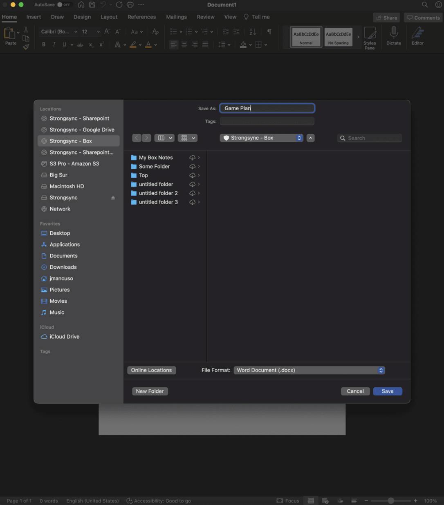
Task: Eject the Strongsync volume in sidebar
Action: click(113, 198)
